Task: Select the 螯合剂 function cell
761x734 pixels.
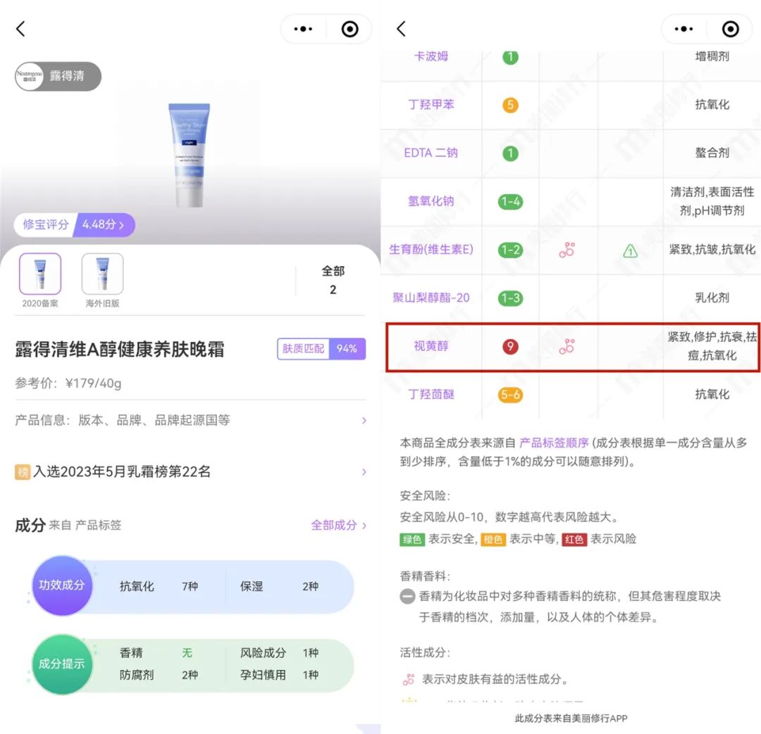Action: pos(712,153)
